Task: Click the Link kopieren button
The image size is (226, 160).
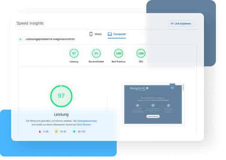Action: (x=181, y=23)
